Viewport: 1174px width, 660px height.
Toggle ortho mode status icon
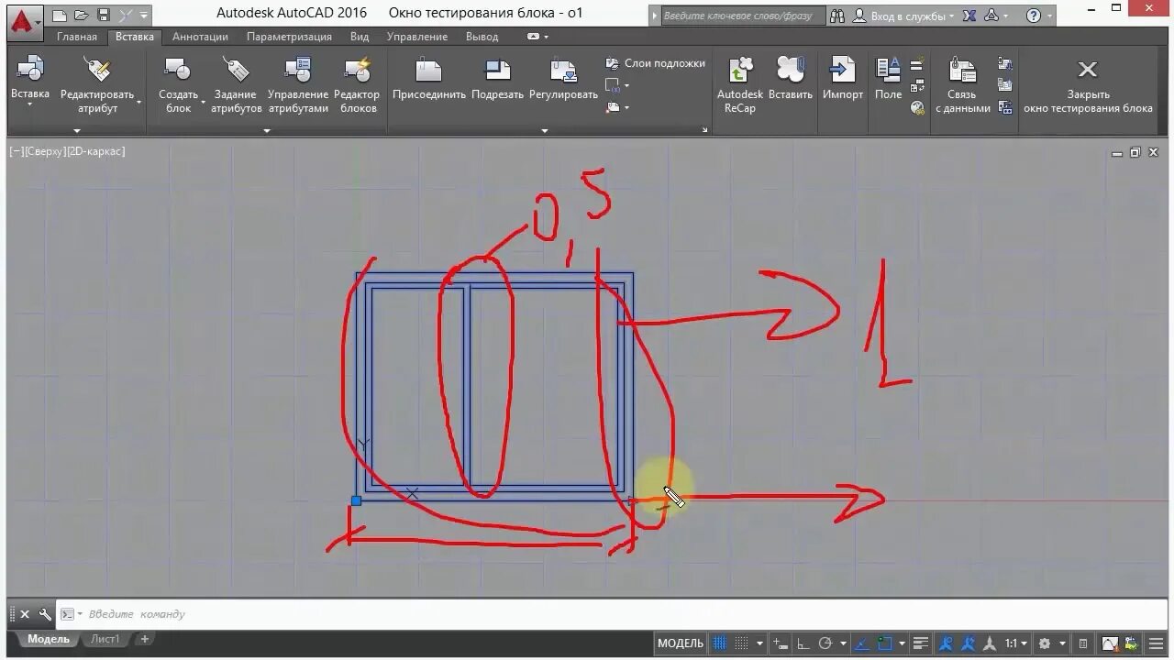(803, 643)
